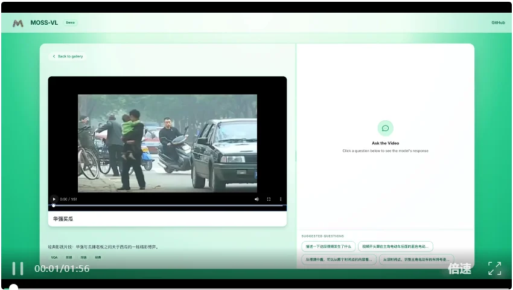Click the MOSS-VL logo icon
Screen dimensions: 513x290
(x=18, y=23)
